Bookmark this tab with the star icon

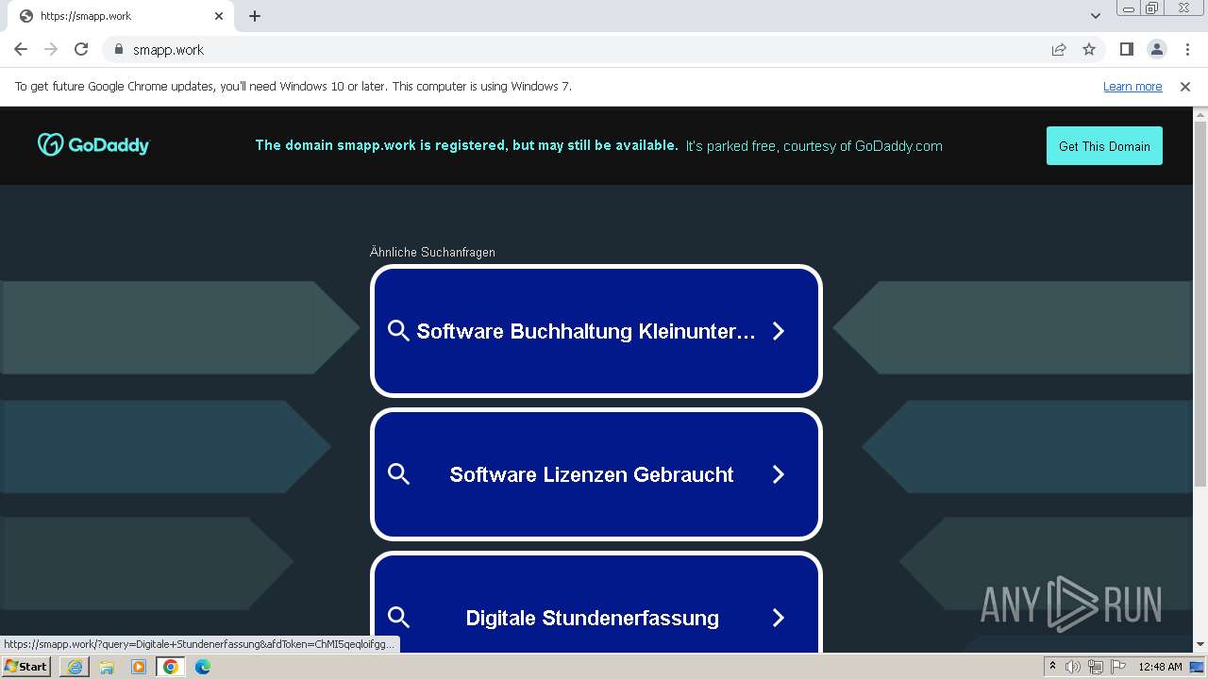coord(1089,49)
